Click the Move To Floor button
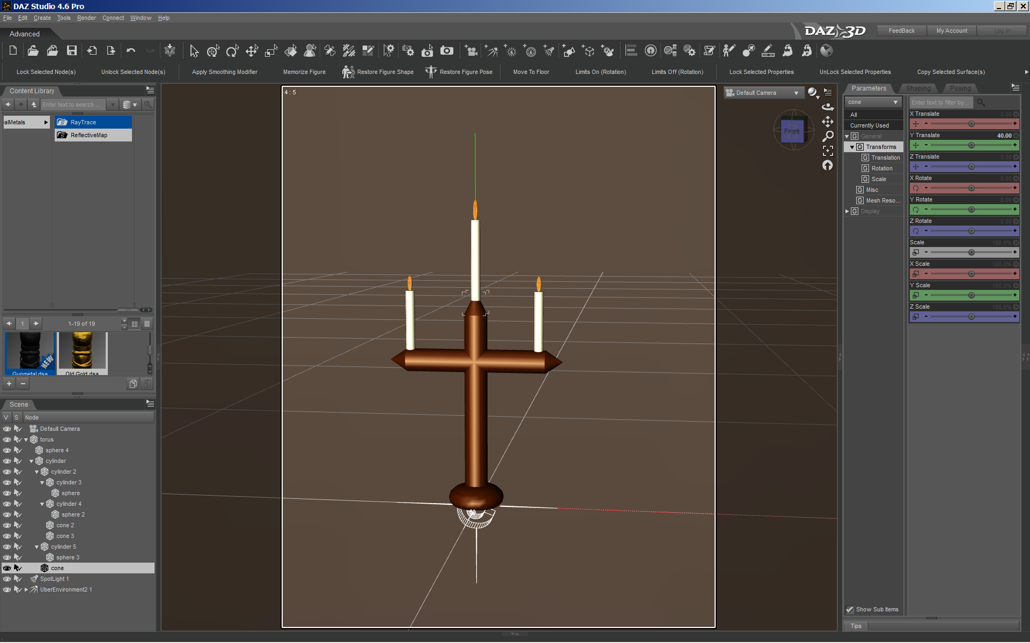1030x643 pixels. tap(531, 72)
